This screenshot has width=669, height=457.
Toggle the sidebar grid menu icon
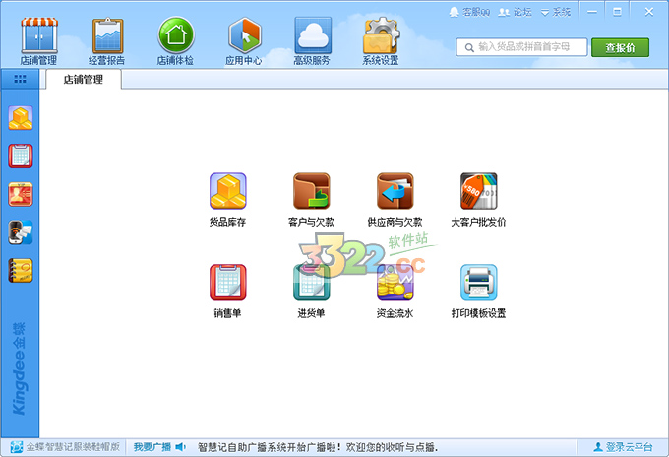[x=20, y=79]
